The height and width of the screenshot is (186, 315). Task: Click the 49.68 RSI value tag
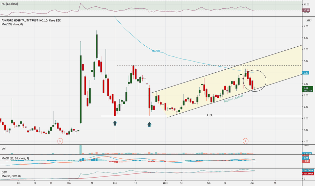pos(307,10)
